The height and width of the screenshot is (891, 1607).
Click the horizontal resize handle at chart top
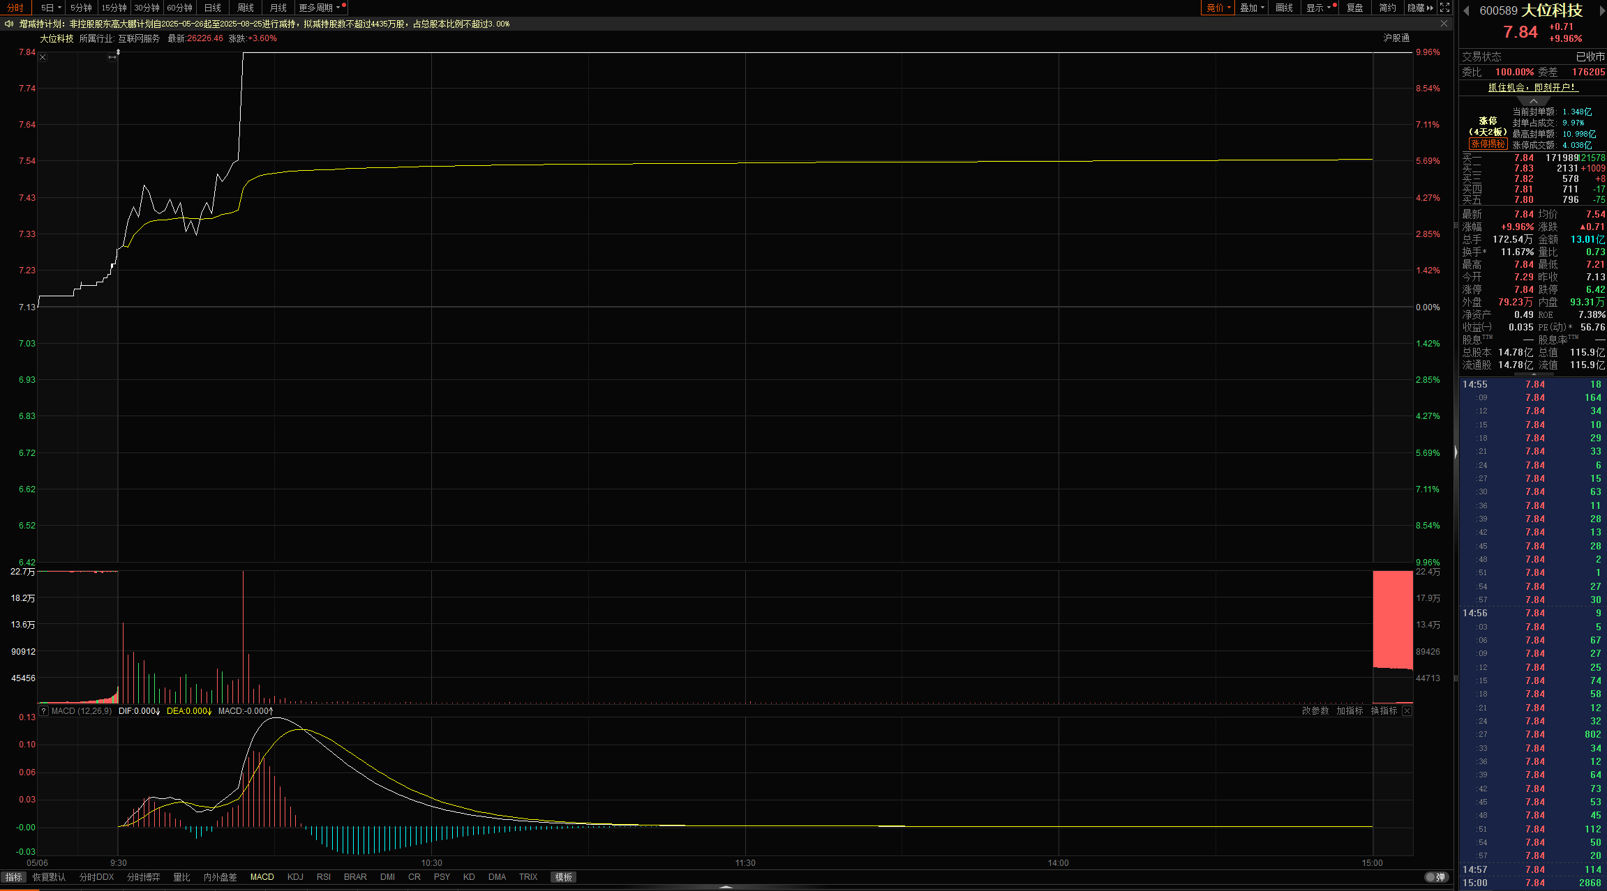112,57
